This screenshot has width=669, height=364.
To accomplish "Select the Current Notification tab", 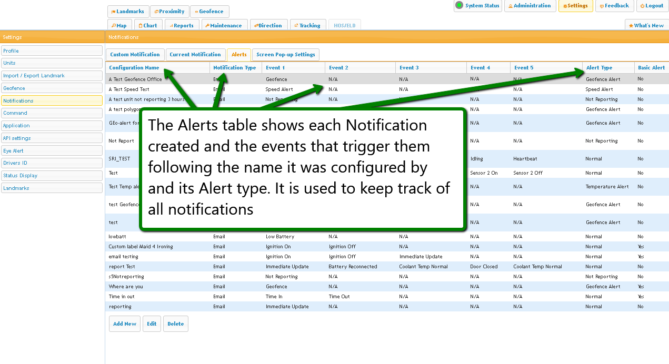I will (195, 55).
